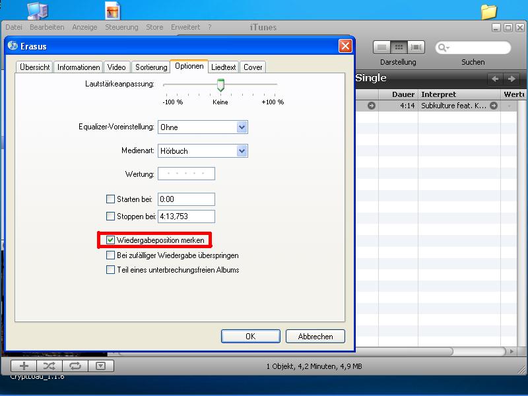
Task: Close the Erasus dialog with red X
Action: coord(345,46)
